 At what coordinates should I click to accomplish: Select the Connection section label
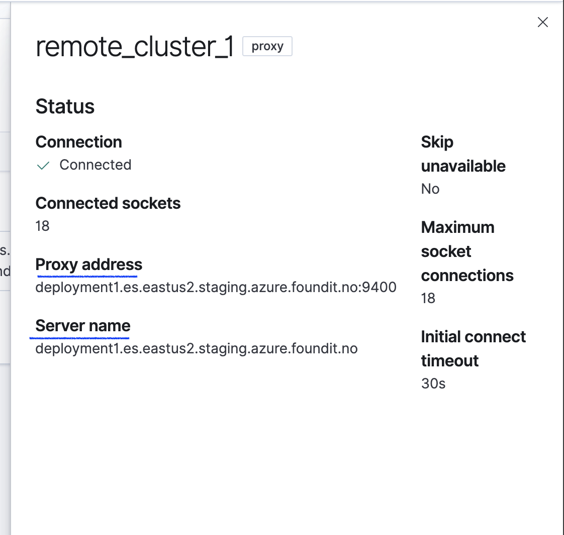tap(78, 142)
